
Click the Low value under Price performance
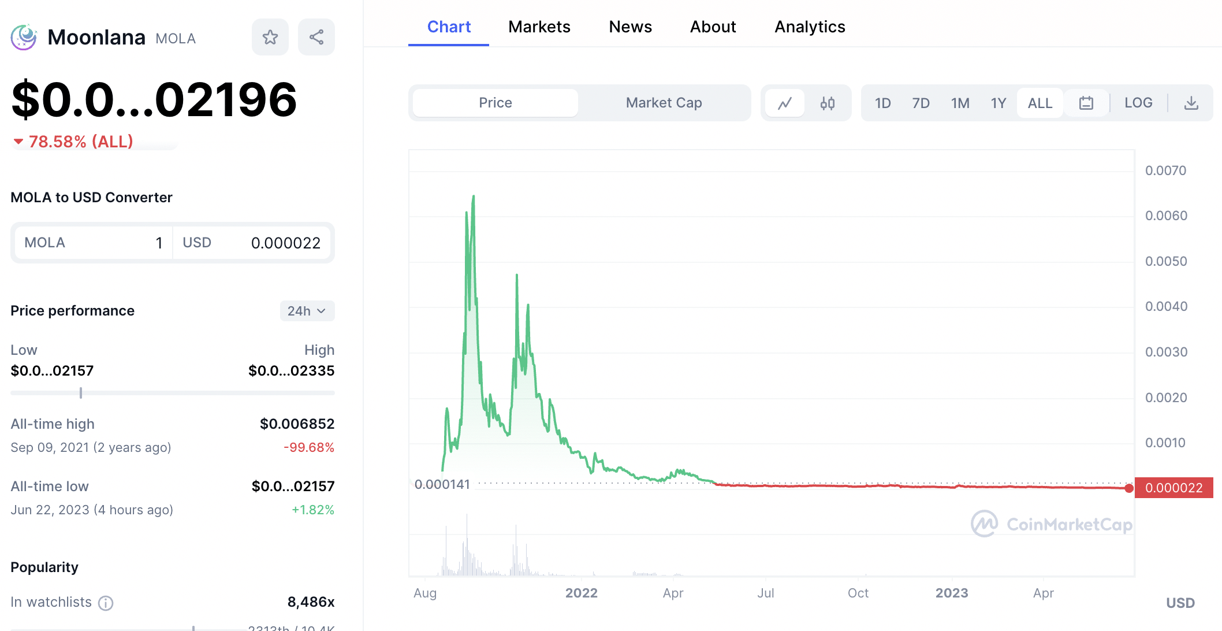(x=52, y=371)
